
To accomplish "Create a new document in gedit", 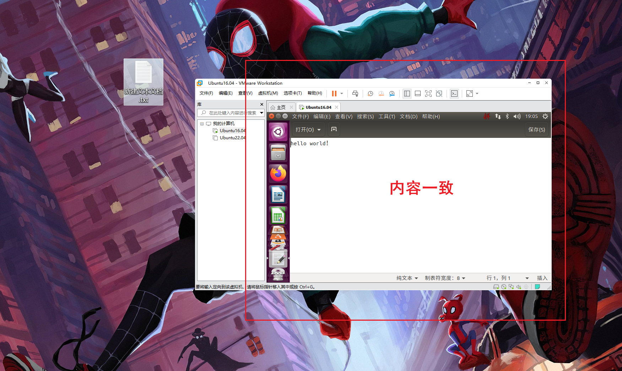I will click(x=334, y=129).
